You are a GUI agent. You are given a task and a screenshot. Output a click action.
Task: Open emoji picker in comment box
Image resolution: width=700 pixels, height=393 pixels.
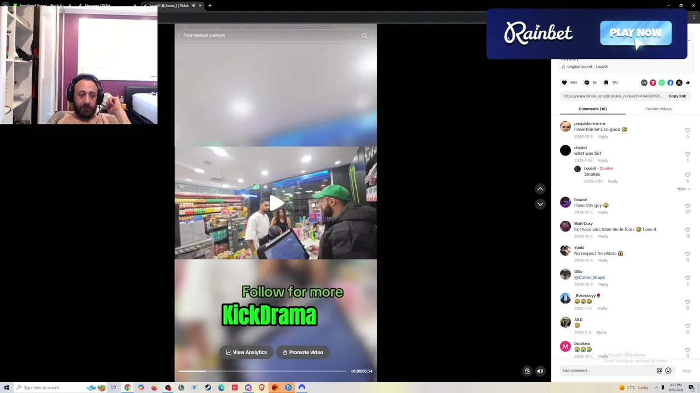668,371
